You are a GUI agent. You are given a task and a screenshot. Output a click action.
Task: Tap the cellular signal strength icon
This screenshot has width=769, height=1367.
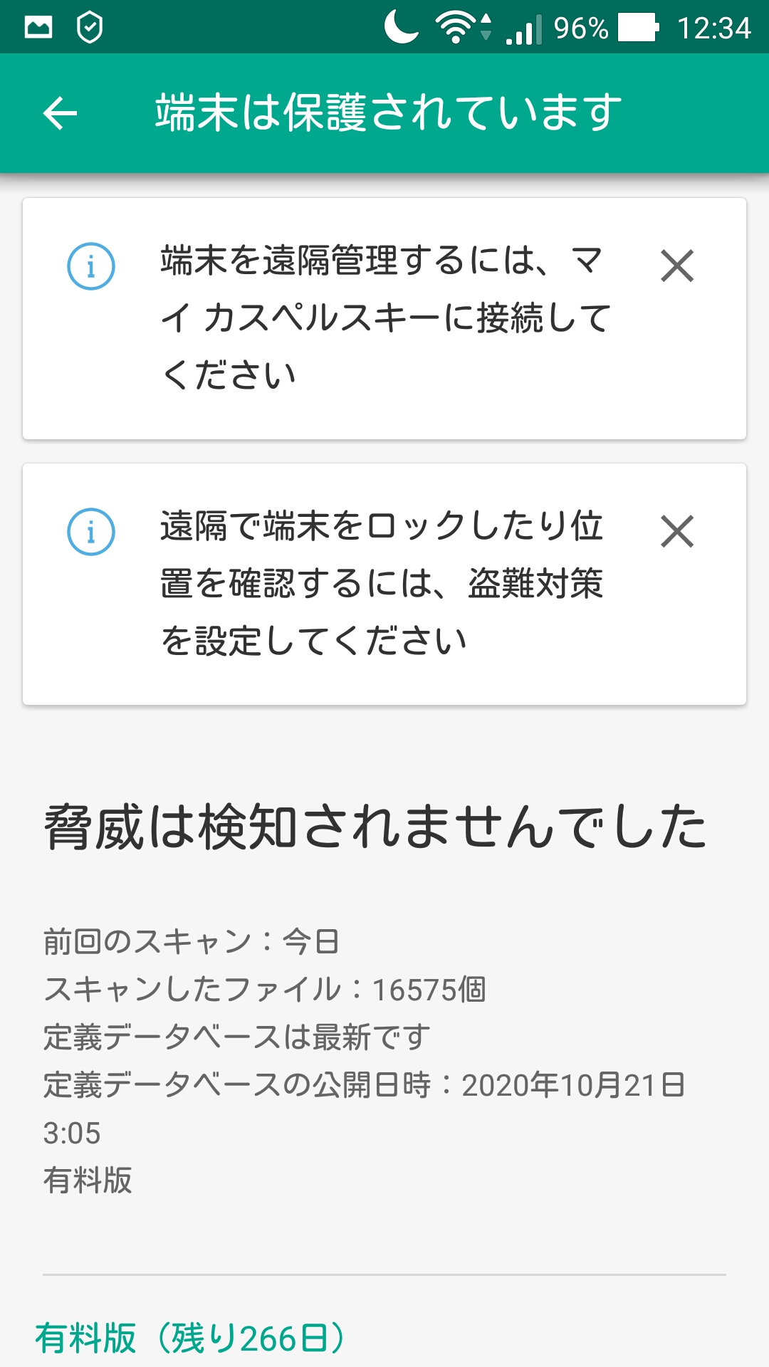523,29
